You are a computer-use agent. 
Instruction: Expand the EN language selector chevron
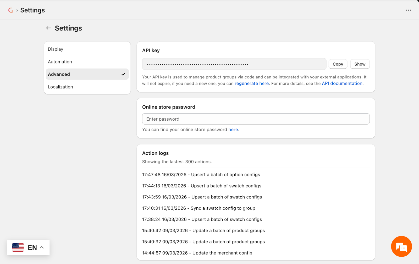tap(42, 247)
